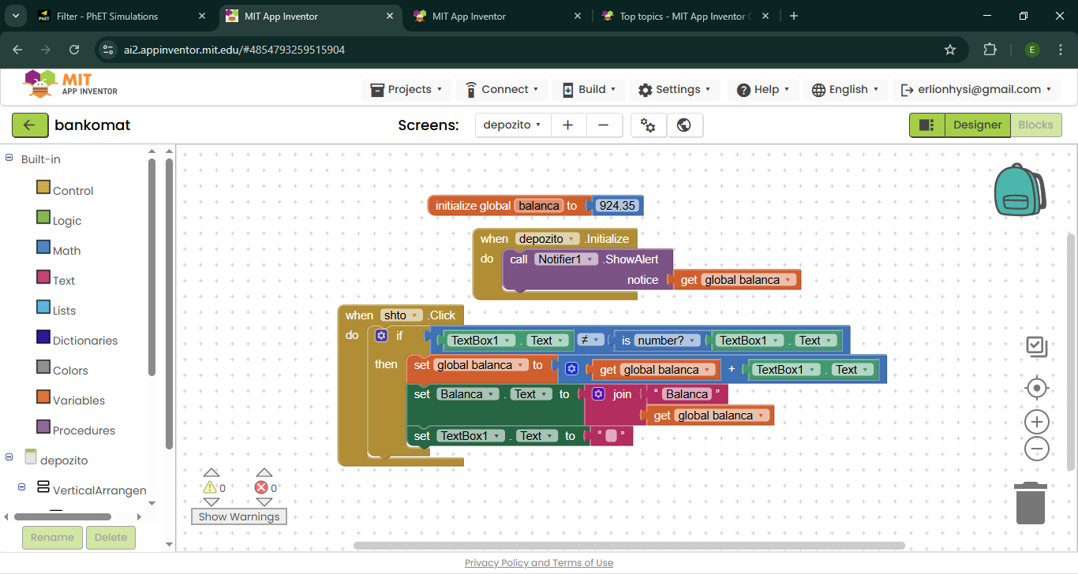Screen dimensions: 1078x574
Task: Toggle the workspace checkbox control icon
Action: [x=1036, y=346]
